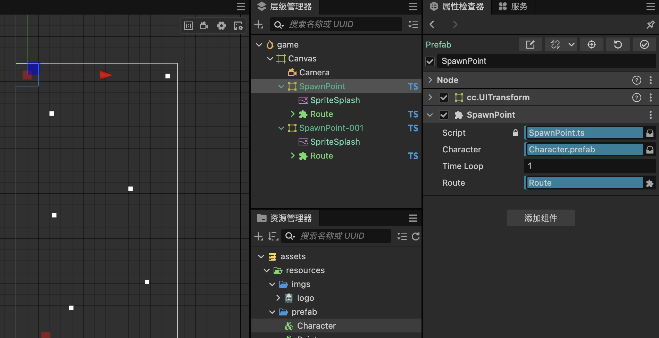This screenshot has height=338, width=659.
Task: Click the pin icon in the inspector
Action: (x=650, y=25)
